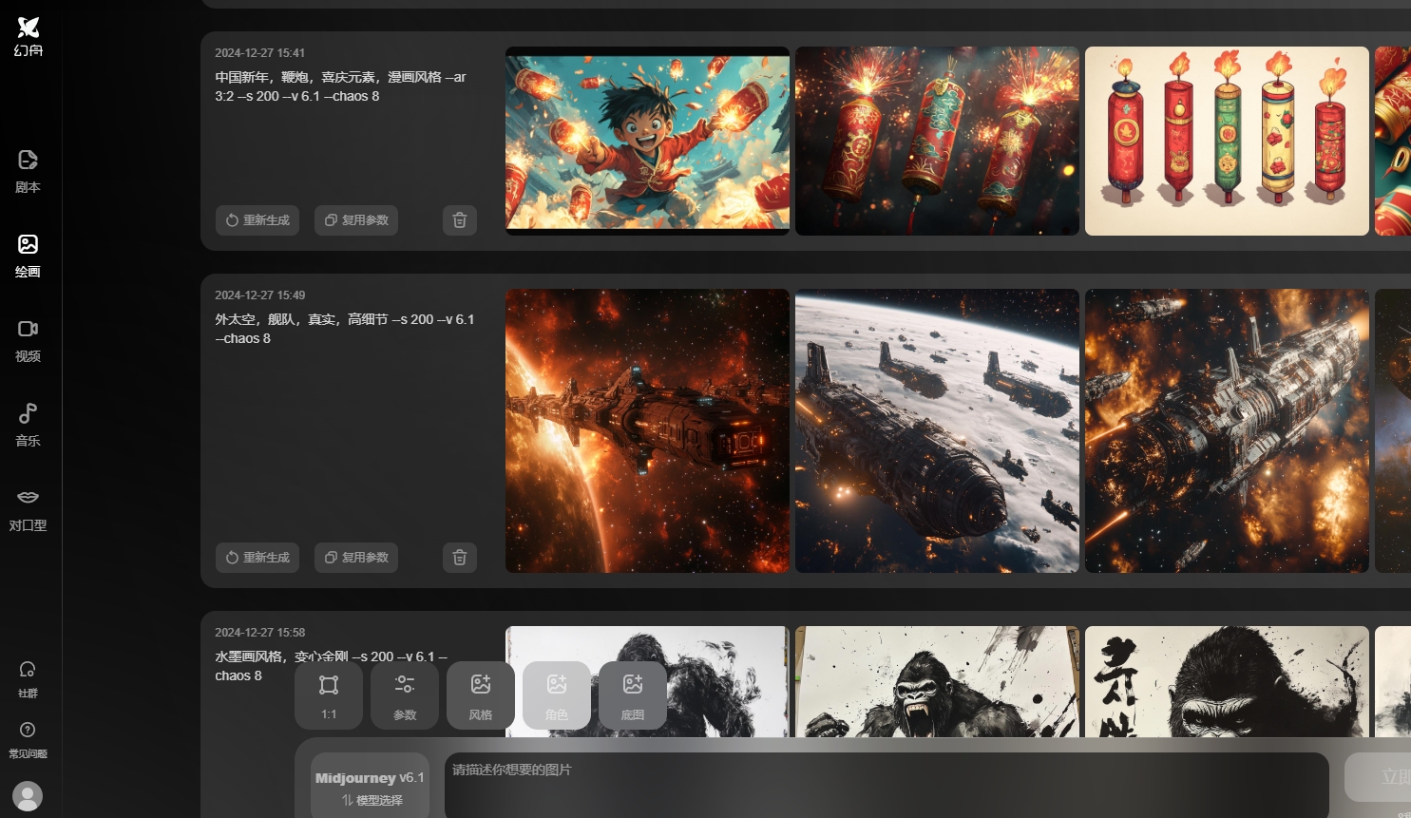Click 重新生成 to regenerate spaceship images
This screenshot has height=818, width=1411.
257,558
